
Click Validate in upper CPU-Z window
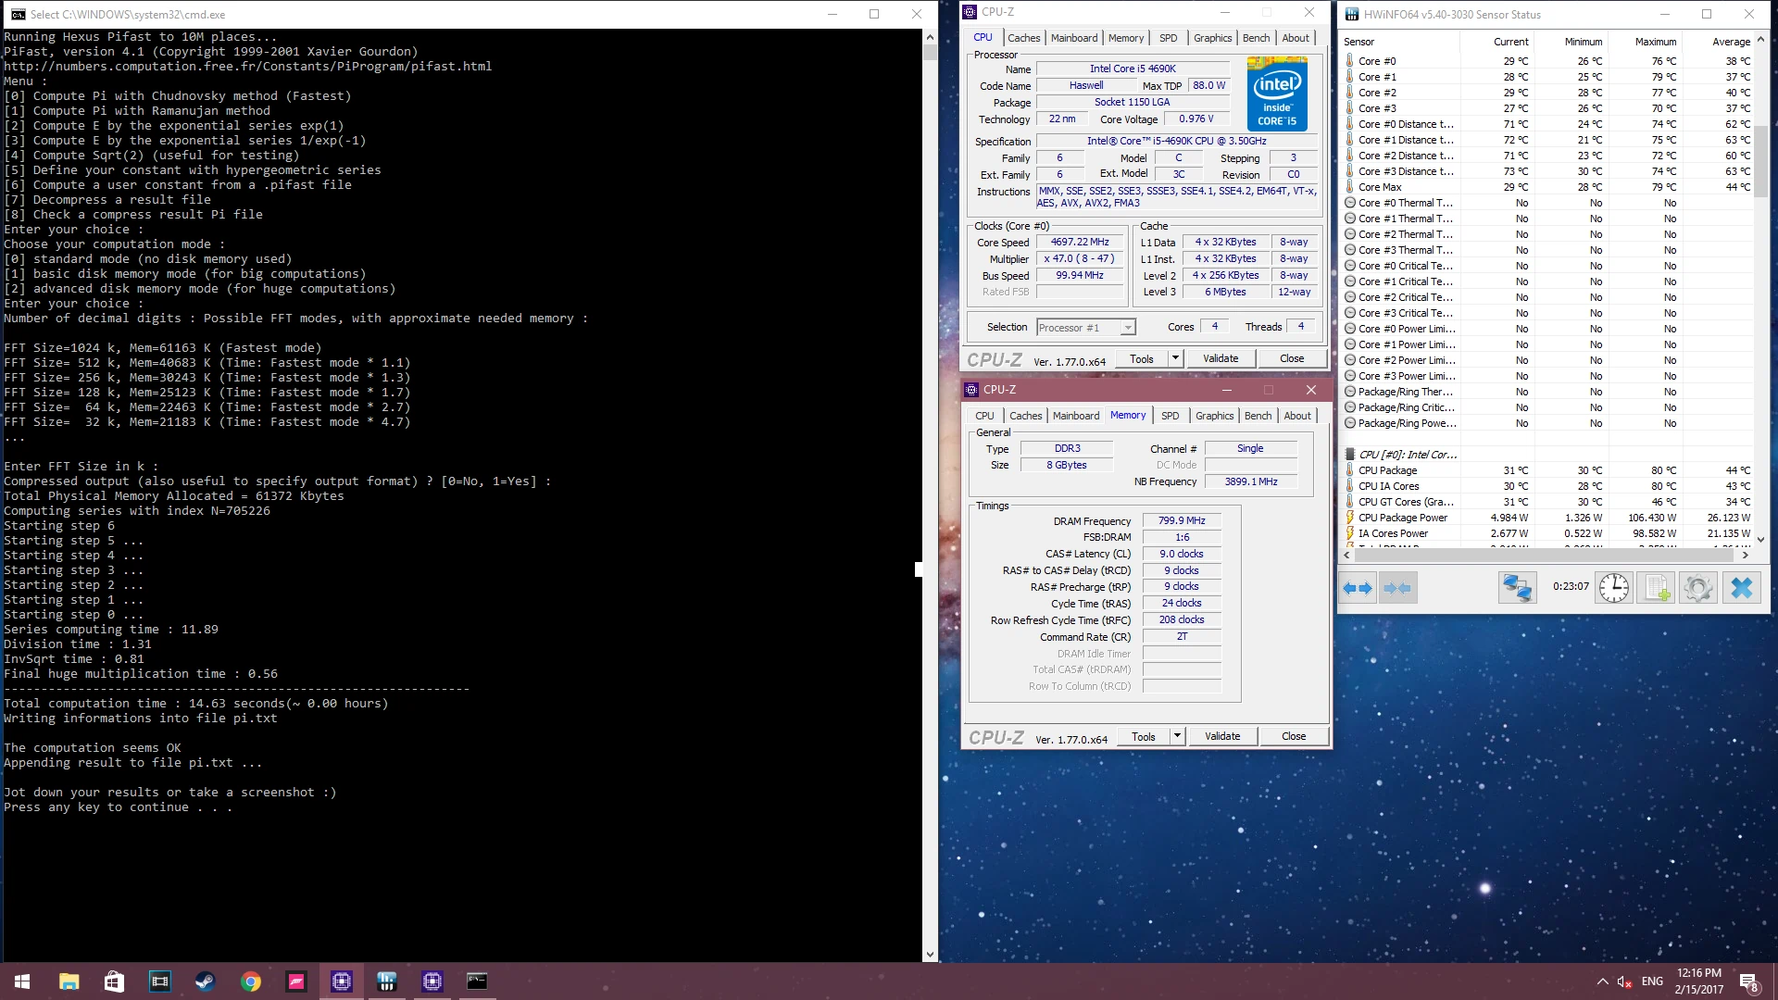pos(1221,358)
